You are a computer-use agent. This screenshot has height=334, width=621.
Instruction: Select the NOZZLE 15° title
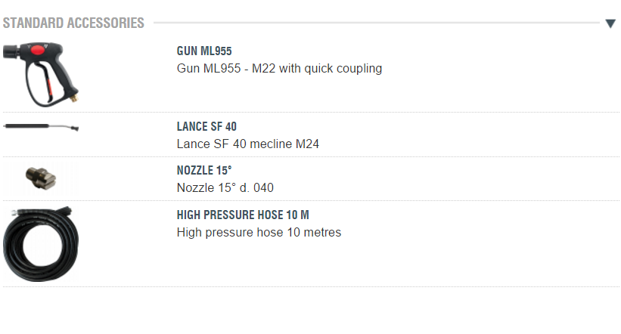tap(204, 171)
